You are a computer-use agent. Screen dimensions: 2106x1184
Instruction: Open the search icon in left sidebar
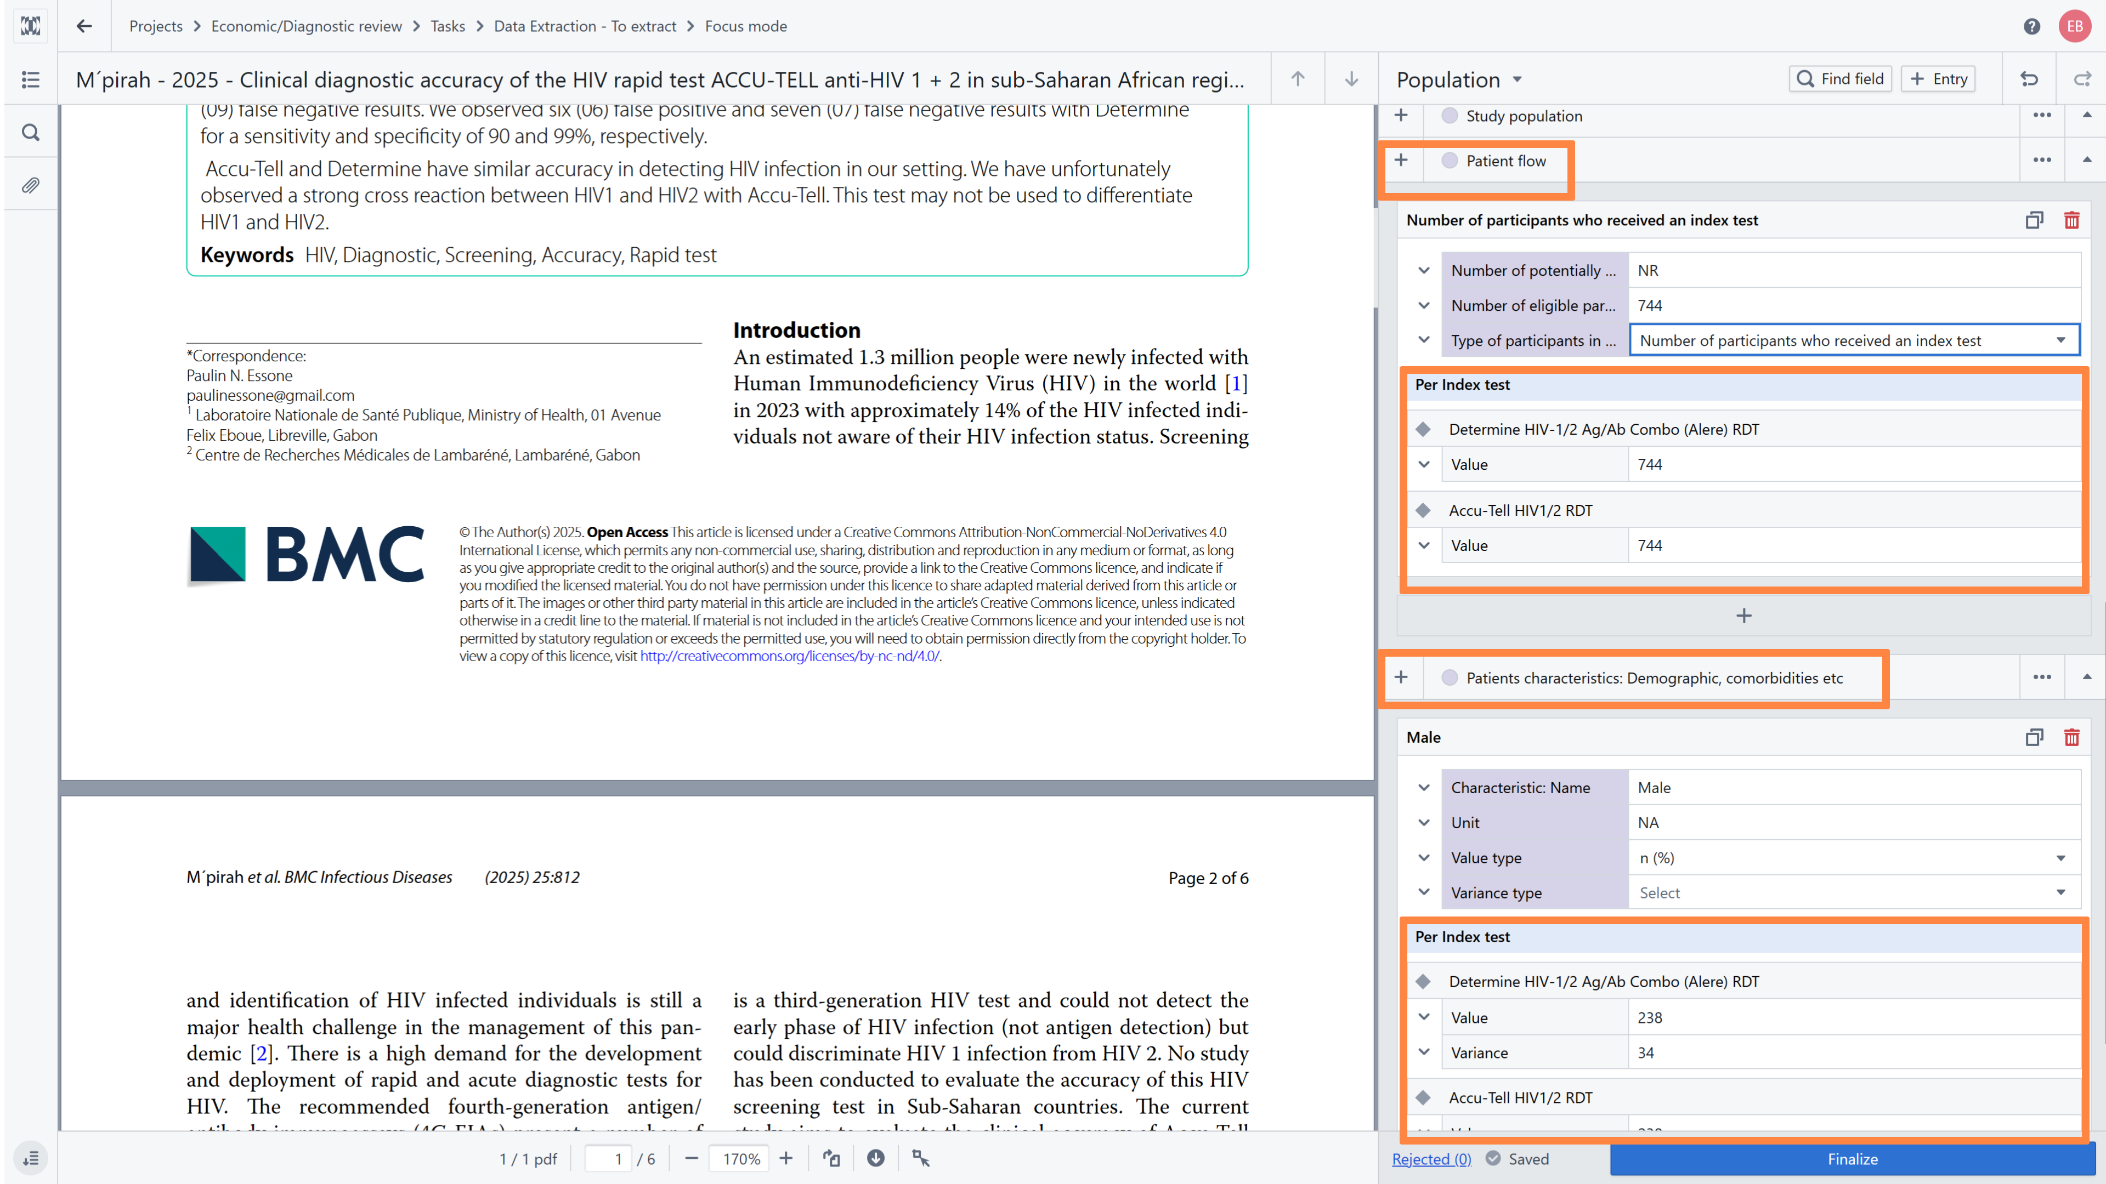tap(30, 132)
